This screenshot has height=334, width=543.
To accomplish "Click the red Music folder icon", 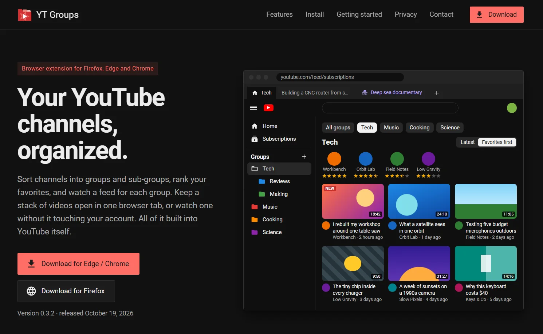I will click(255, 207).
